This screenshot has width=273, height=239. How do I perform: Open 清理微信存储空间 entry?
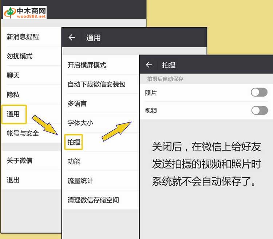click(x=101, y=200)
